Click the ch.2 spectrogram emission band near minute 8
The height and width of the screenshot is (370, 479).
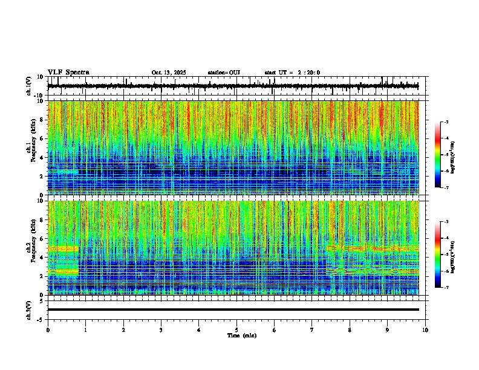[x=373, y=248]
